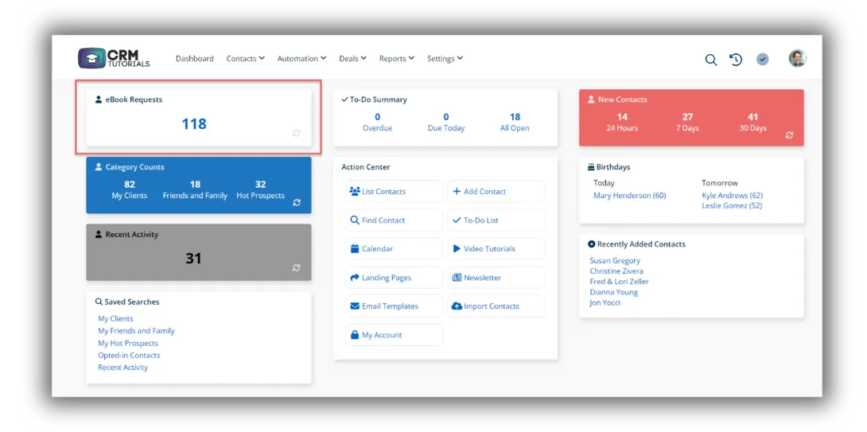Open Mary Henderson's birthday contact link
This screenshot has width=867, height=432.
(630, 195)
